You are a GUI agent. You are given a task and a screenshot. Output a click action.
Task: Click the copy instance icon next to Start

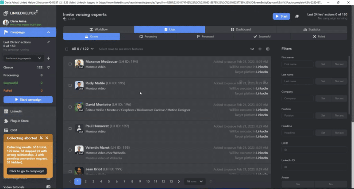tap(297, 16)
